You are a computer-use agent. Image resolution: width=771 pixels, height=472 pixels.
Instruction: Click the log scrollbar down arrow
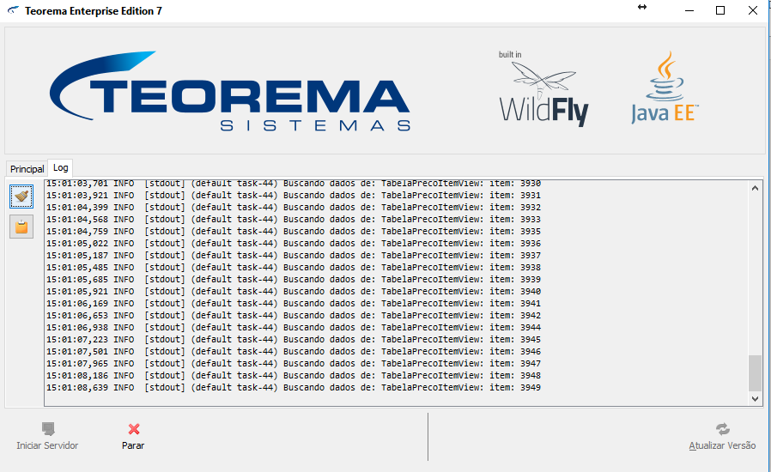[756, 399]
